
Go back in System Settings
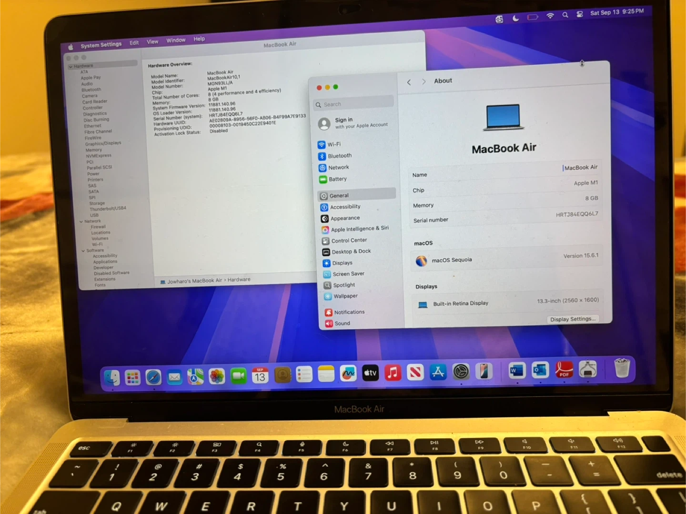click(409, 82)
